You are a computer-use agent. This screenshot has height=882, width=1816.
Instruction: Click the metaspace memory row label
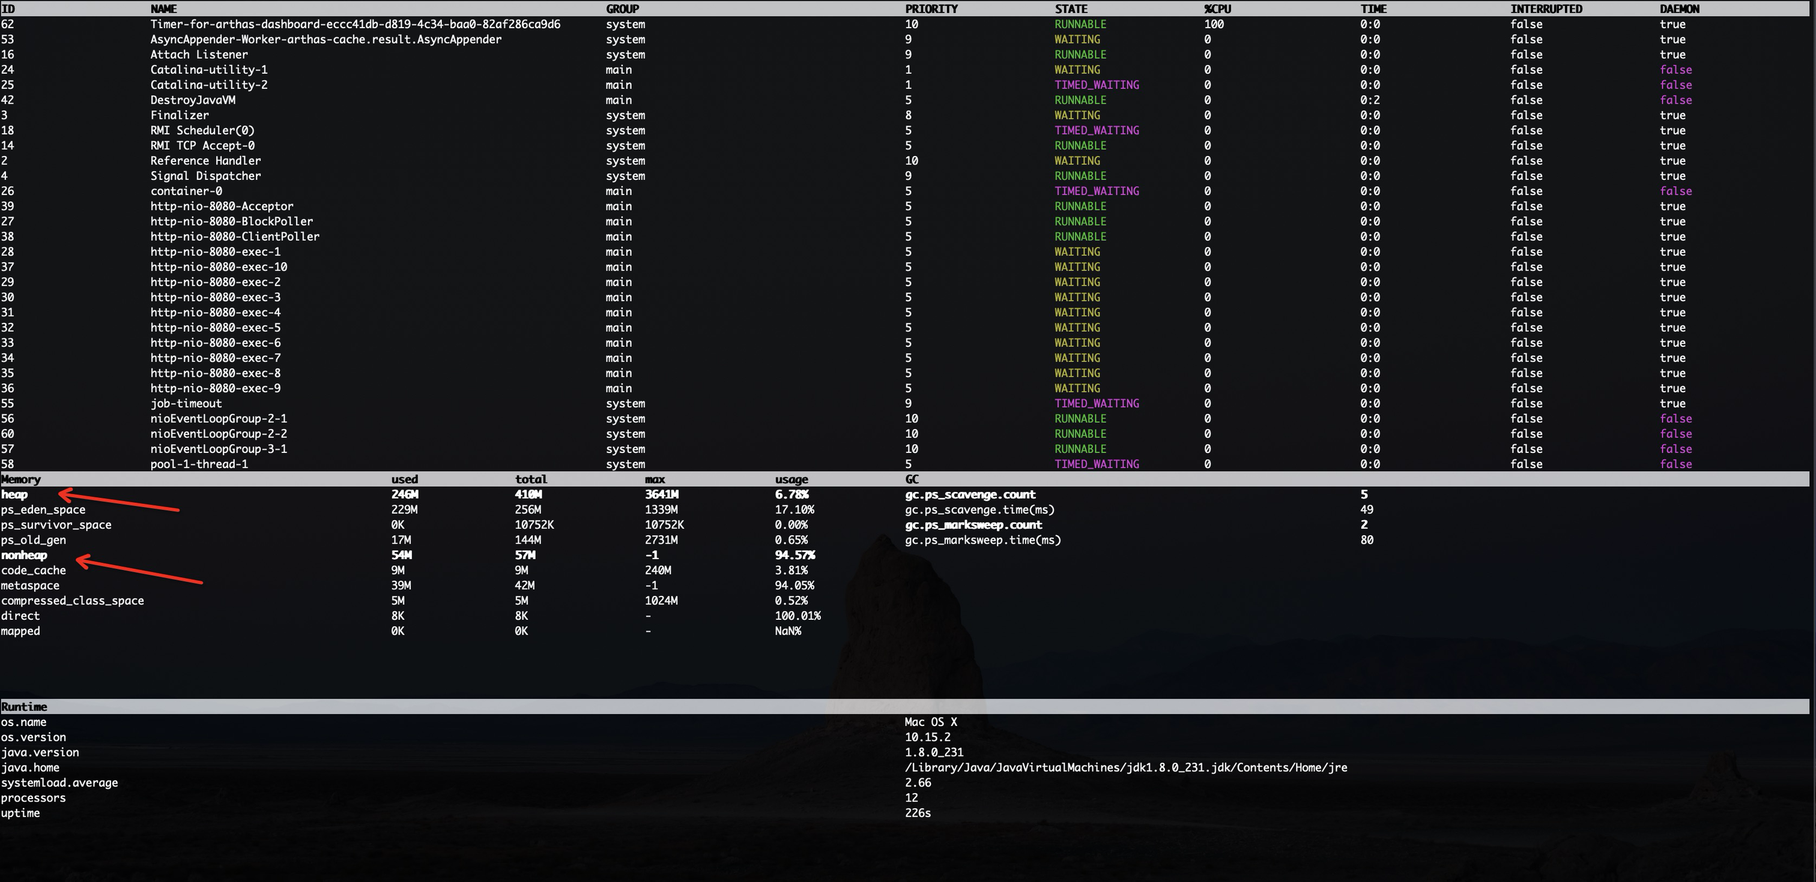pos(30,586)
